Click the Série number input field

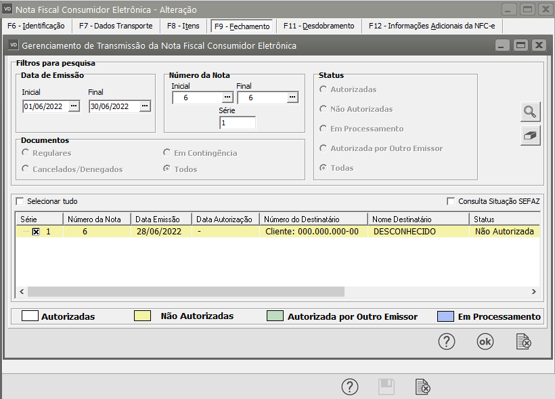[x=238, y=123]
